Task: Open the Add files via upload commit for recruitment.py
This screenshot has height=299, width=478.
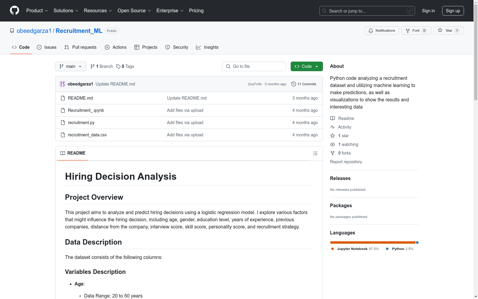Action: (185, 123)
